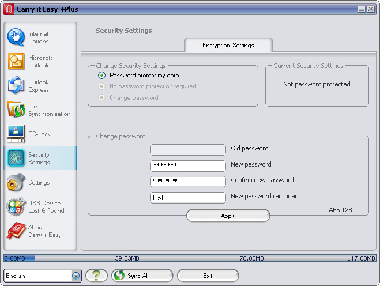
Task: Click the About Carry it Easy label
Action: (45, 231)
